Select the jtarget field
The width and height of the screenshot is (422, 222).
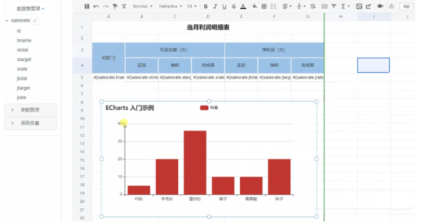(24, 88)
